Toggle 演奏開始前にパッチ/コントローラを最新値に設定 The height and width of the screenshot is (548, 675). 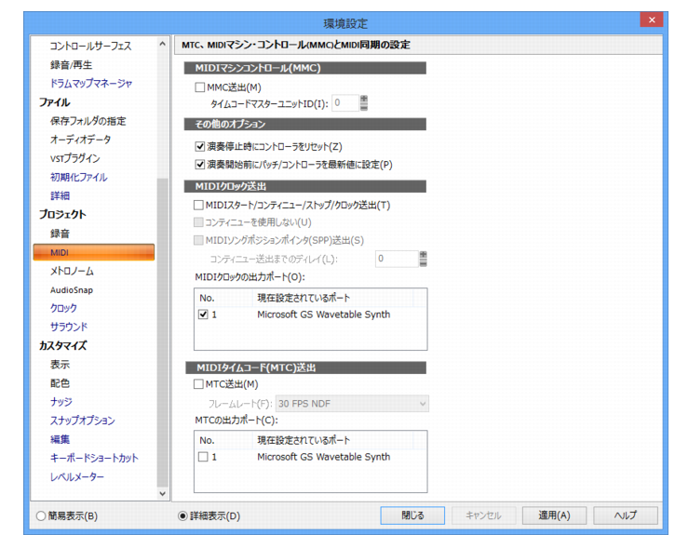point(199,165)
